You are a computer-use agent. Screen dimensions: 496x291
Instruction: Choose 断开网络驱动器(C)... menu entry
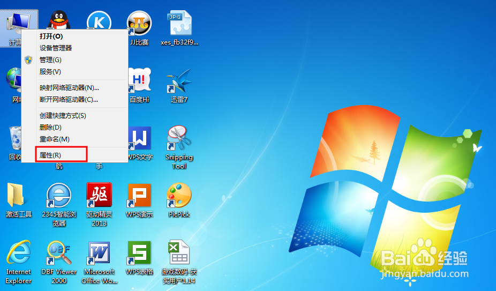click(x=74, y=100)
